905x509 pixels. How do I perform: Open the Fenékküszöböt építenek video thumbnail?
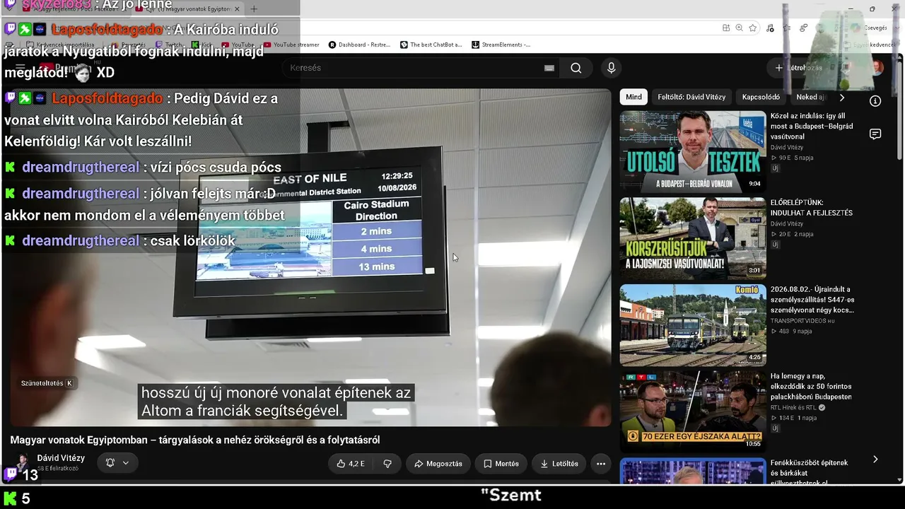pos(693,472)
